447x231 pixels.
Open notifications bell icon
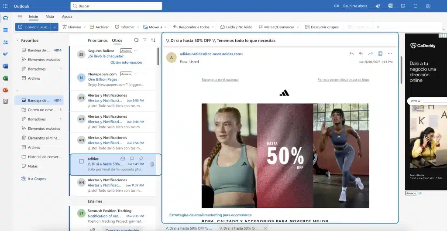pos(416,6)
